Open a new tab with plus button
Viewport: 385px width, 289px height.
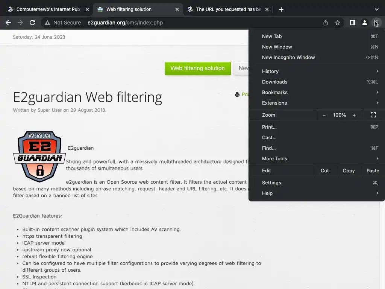coord(281,9)
